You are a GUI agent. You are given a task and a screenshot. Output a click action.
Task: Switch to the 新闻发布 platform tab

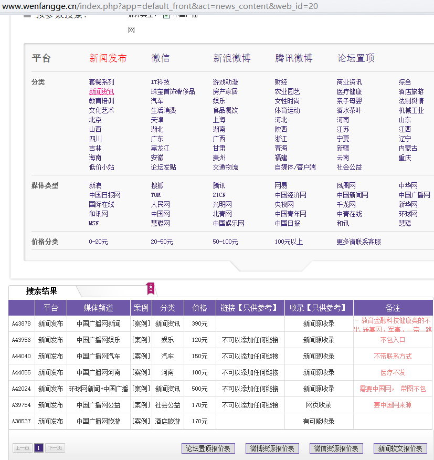(x=108, y=58)
